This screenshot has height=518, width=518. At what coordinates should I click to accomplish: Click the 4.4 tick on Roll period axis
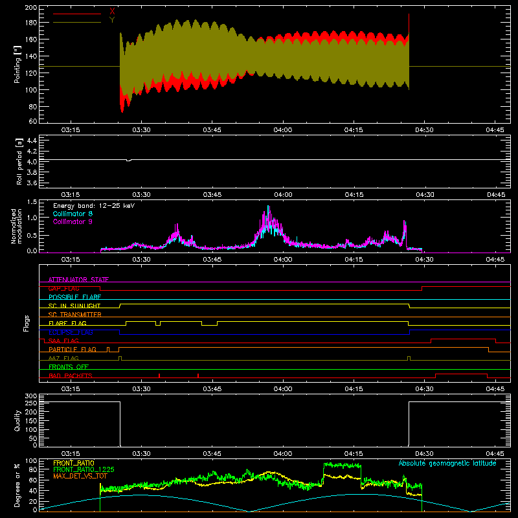(32, 141)
